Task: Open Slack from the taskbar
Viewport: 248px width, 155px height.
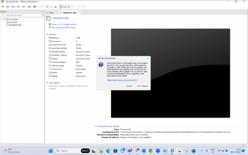Action: [137, 151]
